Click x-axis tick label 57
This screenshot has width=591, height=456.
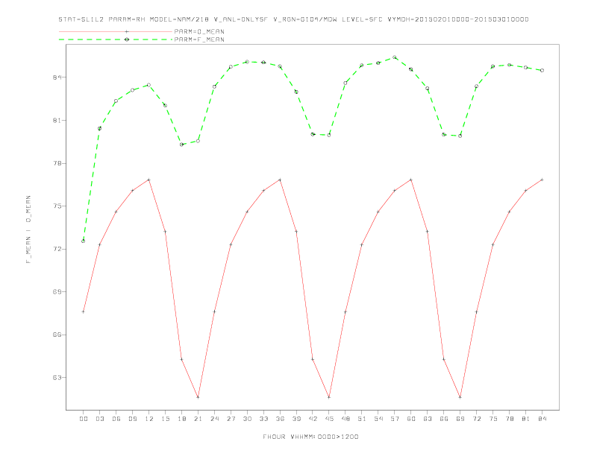pos(395,419)
